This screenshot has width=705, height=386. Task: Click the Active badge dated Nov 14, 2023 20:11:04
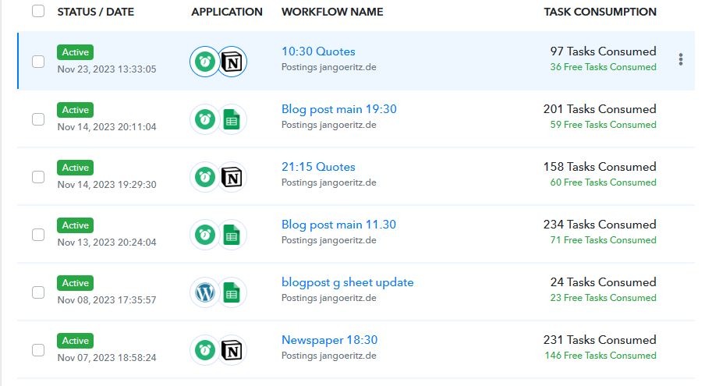tap(75, 110)
